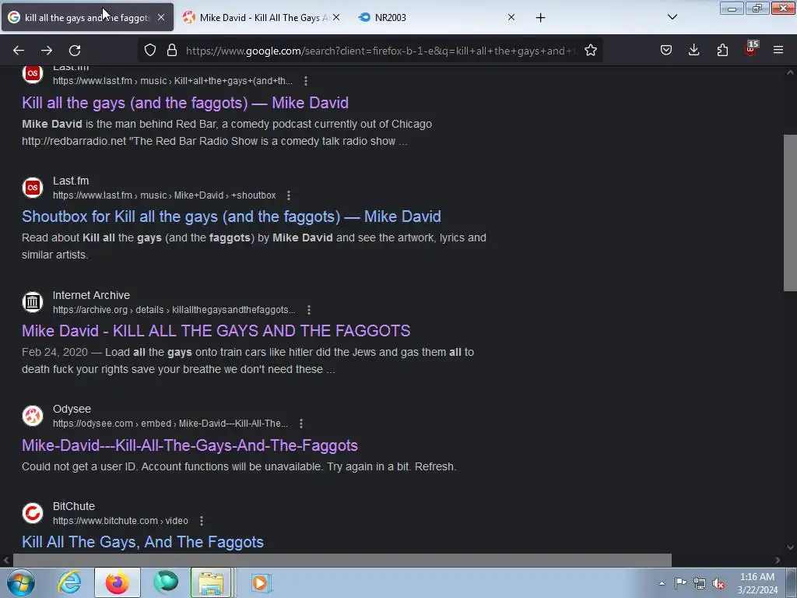Image resolution: width=797 pixels, height=598 pixels.
Task: Open the Downloads panel arrow icon
Action: (x=693, y=50)
